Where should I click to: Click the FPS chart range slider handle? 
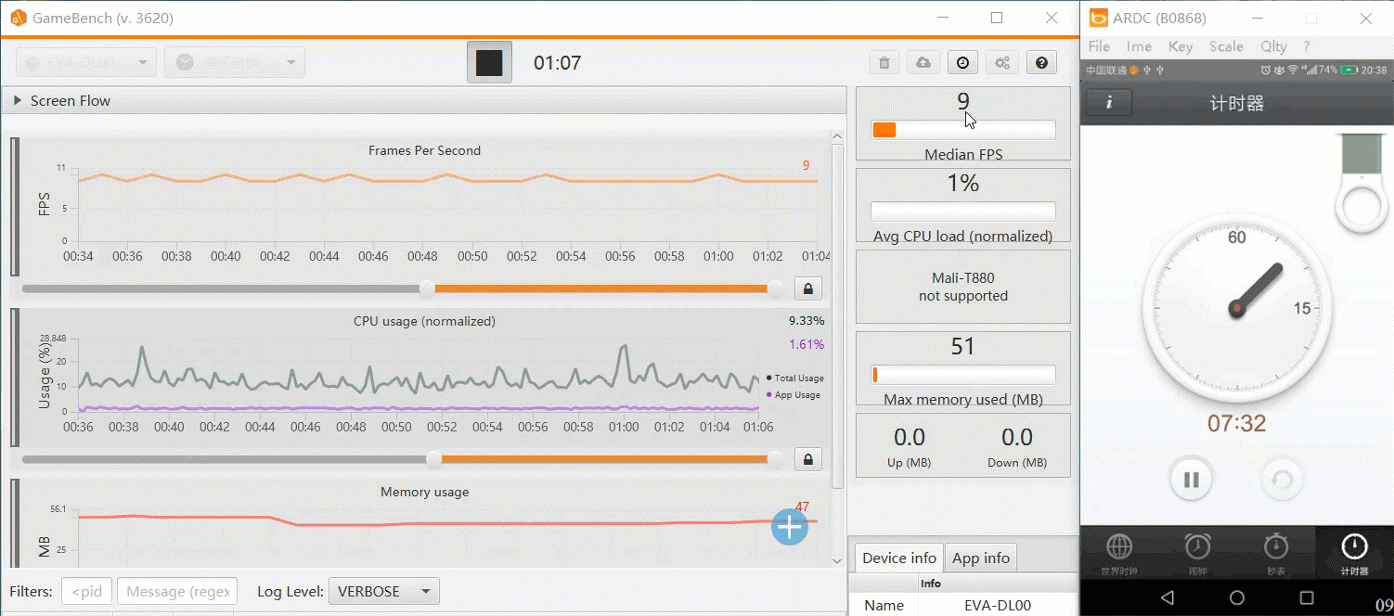click(x=427, y=289)
